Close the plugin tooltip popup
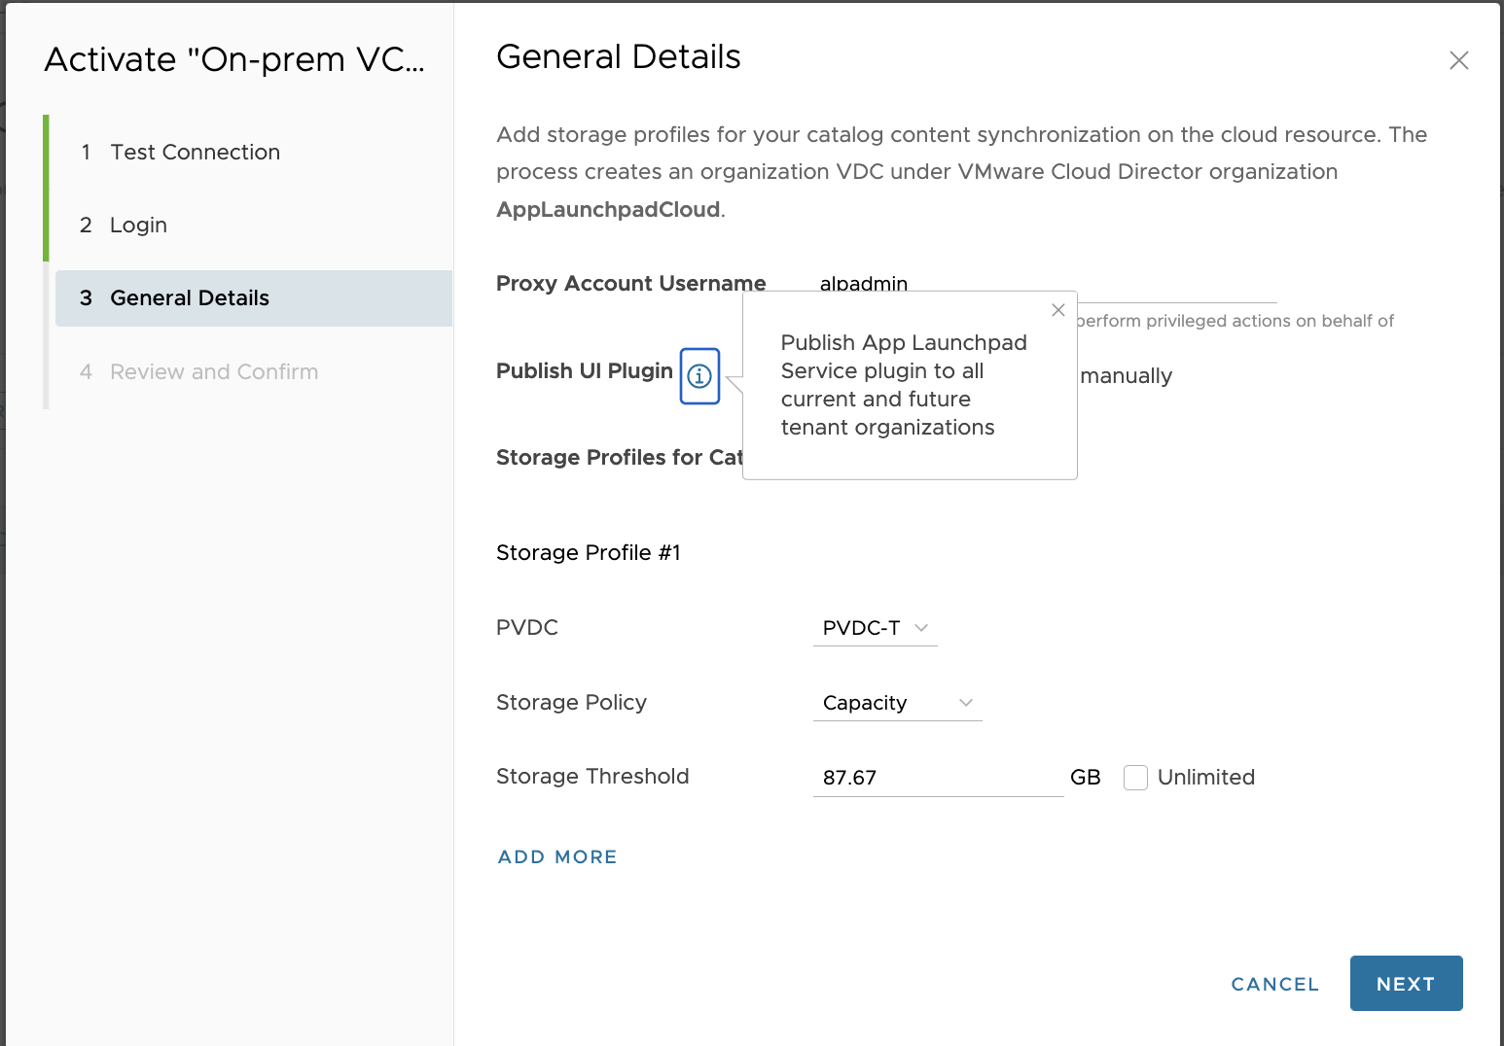This screenshot has width=1504, height=1046. pyautogui.click(x=1058, y=310)
